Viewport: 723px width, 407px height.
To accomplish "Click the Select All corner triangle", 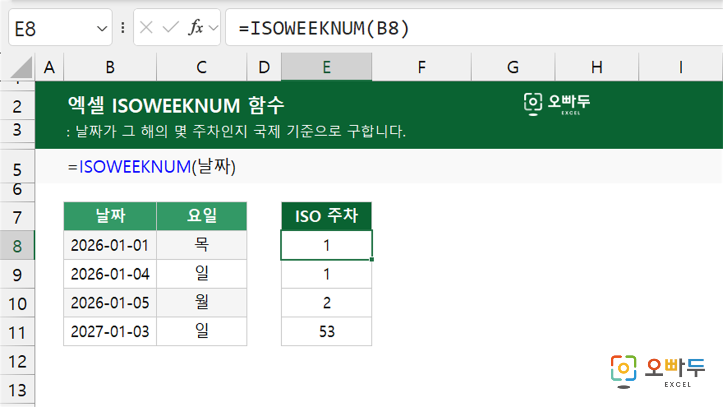I will pos(22,68).
